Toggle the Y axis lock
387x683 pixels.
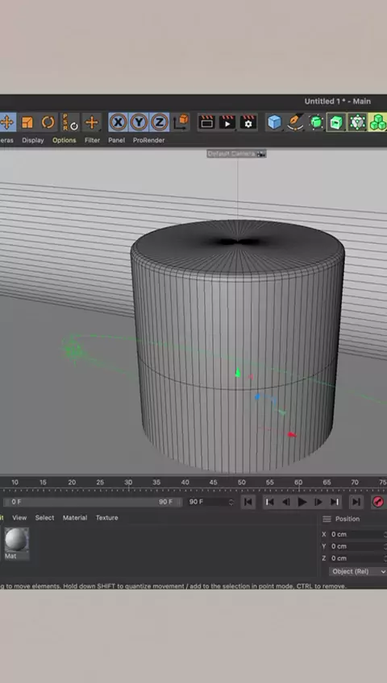139,122
